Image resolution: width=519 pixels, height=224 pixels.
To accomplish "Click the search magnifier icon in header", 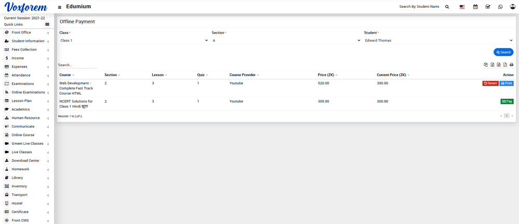I will coord(447,7).
